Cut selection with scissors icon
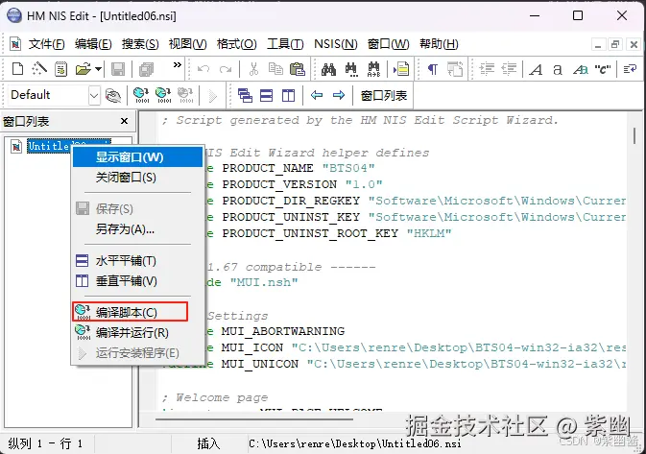Image resolution: width=646 pixels, height=454 pixels. coord(253,69)
